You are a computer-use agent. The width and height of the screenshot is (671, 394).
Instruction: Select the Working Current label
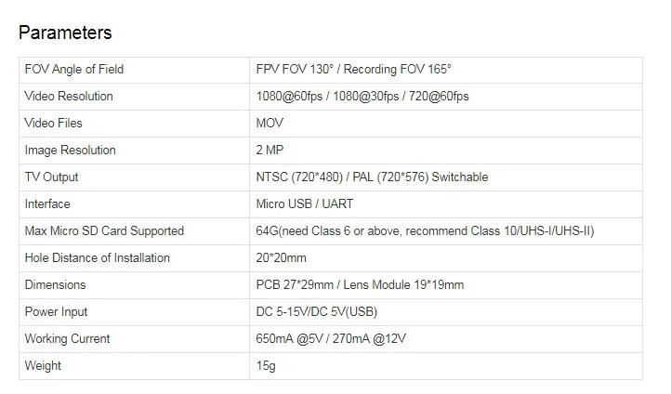pos(67,339)
